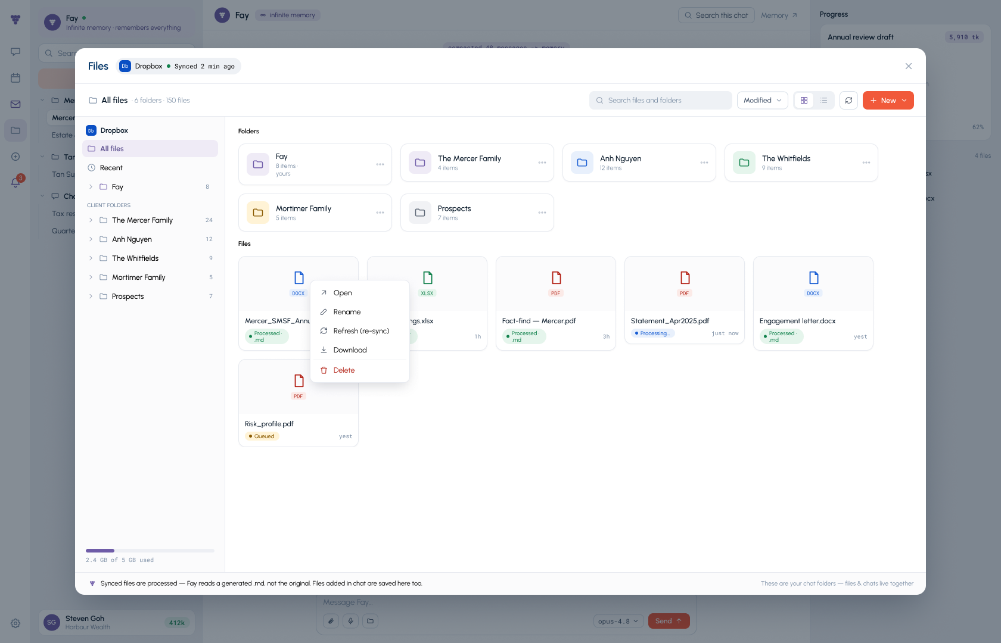1001x643 pixels.
Task: Click Search this chat field
Action: pos(716,15)
